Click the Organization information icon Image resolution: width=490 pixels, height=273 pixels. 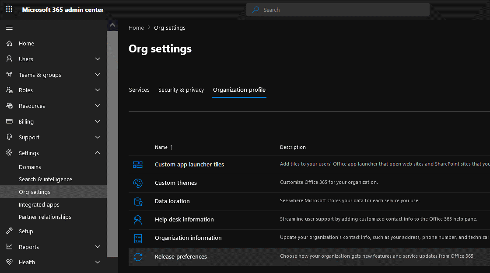click(x=138, y=238)
